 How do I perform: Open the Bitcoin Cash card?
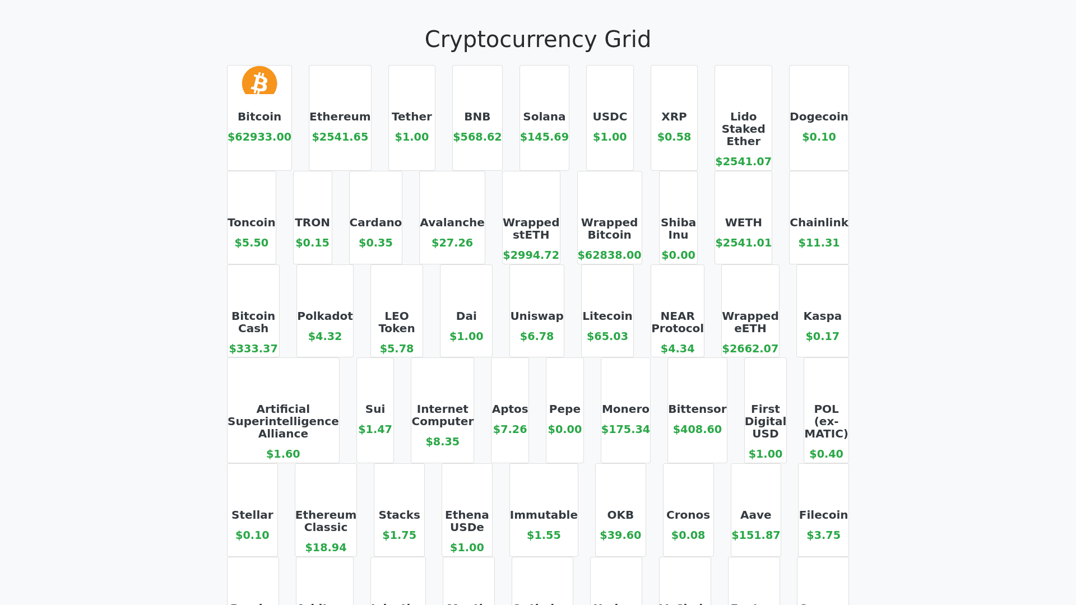pos(253,311)
